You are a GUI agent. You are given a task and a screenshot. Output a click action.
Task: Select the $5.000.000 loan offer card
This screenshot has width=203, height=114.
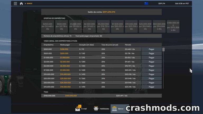103,26
